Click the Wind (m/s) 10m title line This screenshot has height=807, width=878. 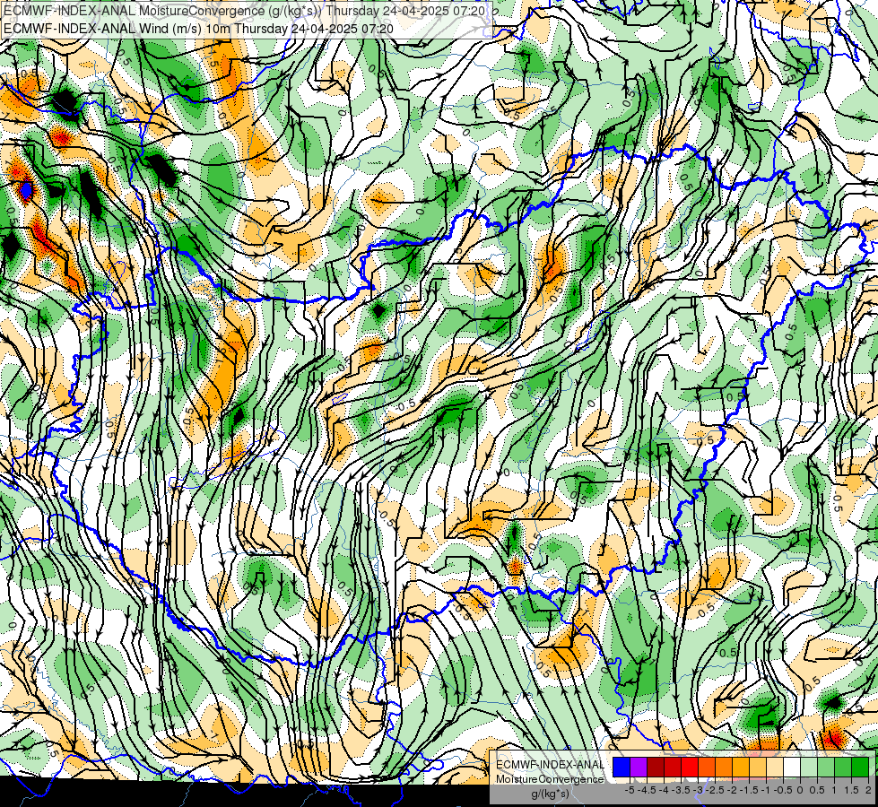[x=198, y=29]
